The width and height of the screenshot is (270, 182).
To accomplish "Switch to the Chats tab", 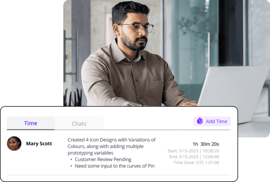I will (79, 124).
